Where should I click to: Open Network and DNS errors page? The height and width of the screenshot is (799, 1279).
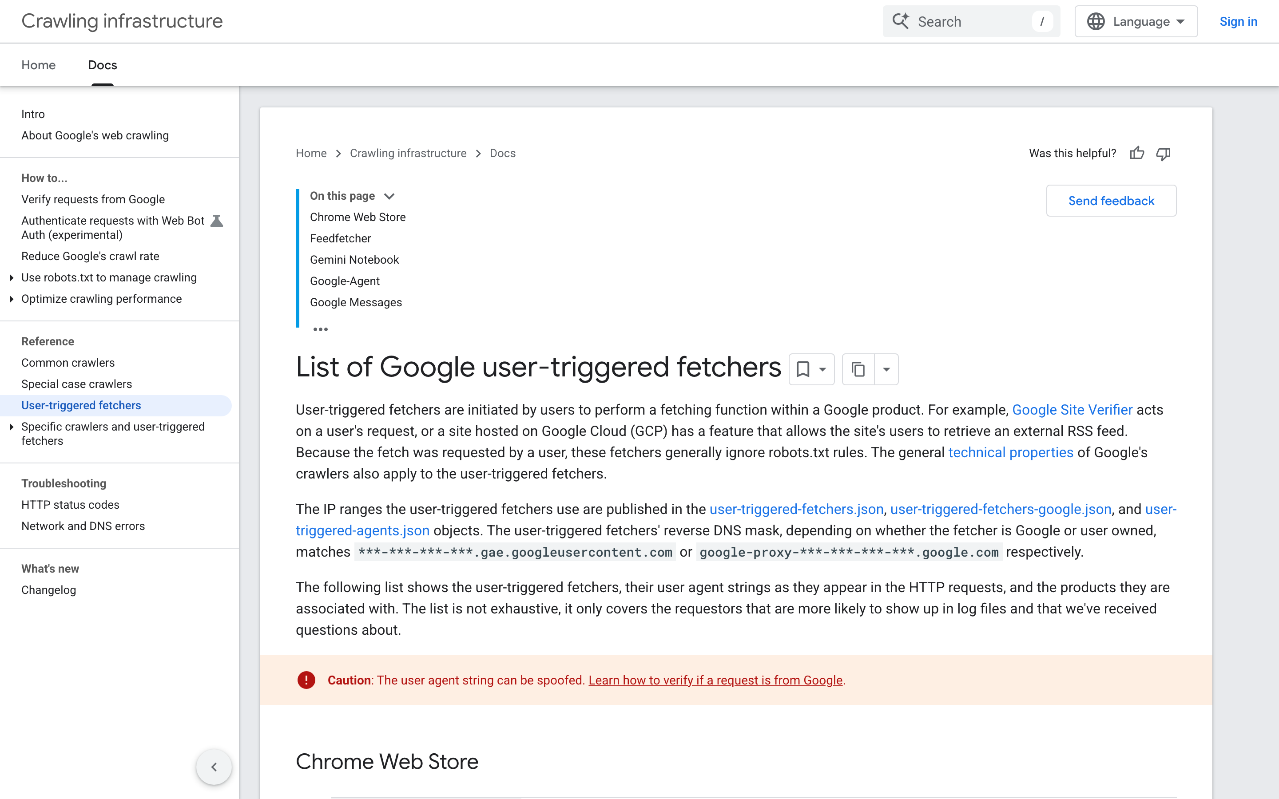coord(83,526)
